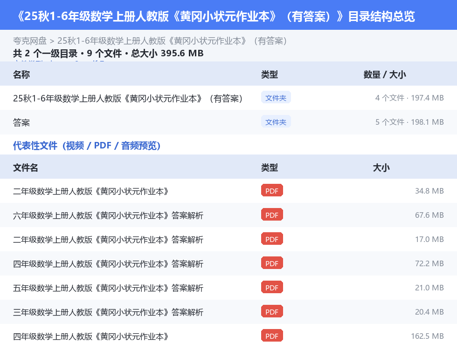The width and height of the screenshot is (457, 363).
Task: Click the 67.6 MB size value
Action: click(429, 215)
